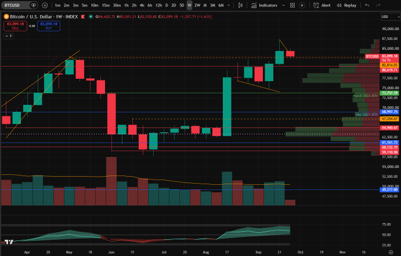Choose the 3M timeframe

[212, 5]
